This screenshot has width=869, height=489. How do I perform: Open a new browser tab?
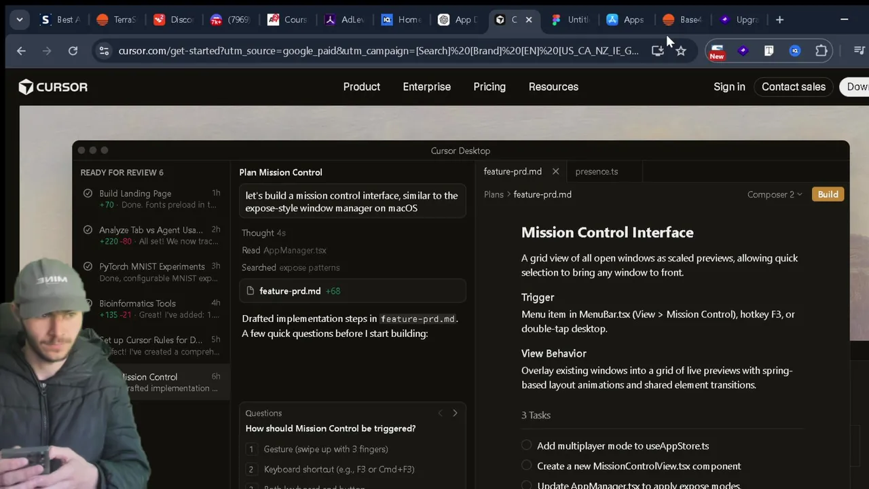779,20
